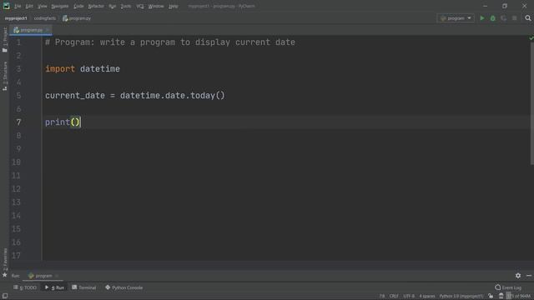Click codingfacts breadcrumb in navigation bar
This screenshot has height=300, width=534.
pyautogui.click(x=45, y=18)
